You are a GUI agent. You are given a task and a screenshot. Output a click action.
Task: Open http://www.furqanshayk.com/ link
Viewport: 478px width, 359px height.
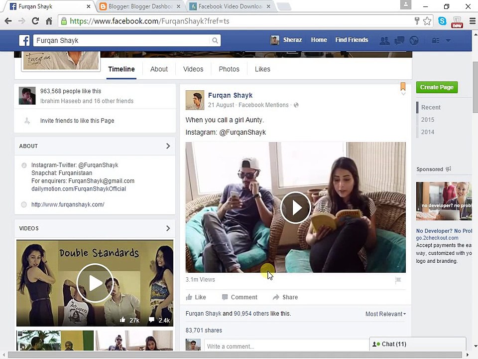(x=68, y=204)
